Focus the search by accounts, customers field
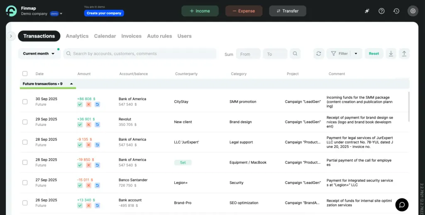Screen dimensions: 425x215 140,53
